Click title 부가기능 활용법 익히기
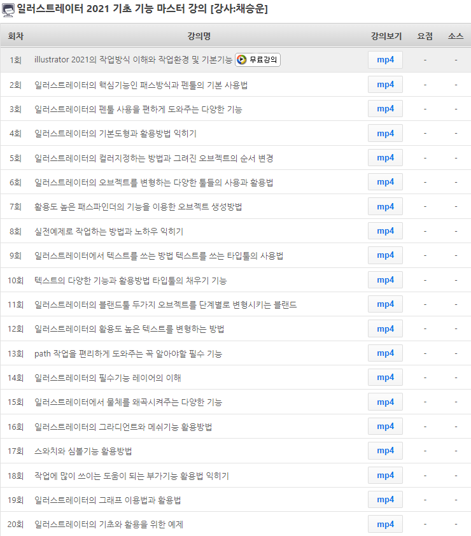The height and width of the screenshot is (536, 471). (x=132, y=476)
